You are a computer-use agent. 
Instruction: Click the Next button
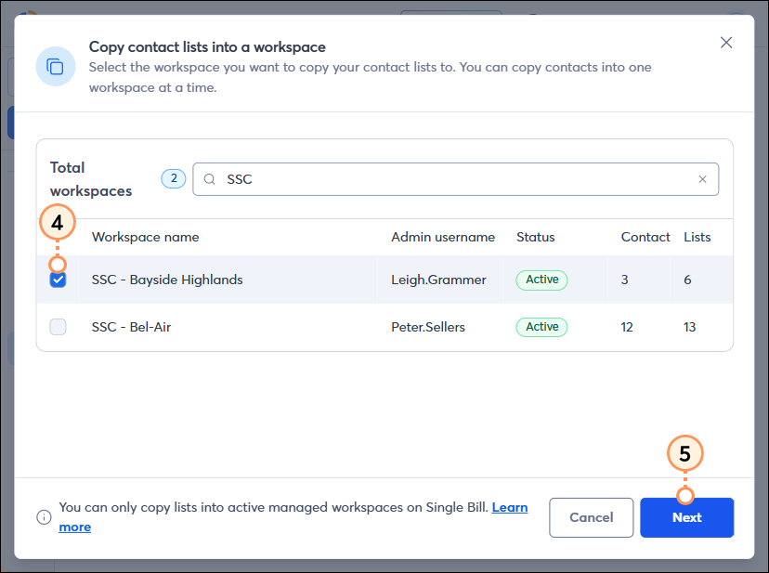click(686, 517)
